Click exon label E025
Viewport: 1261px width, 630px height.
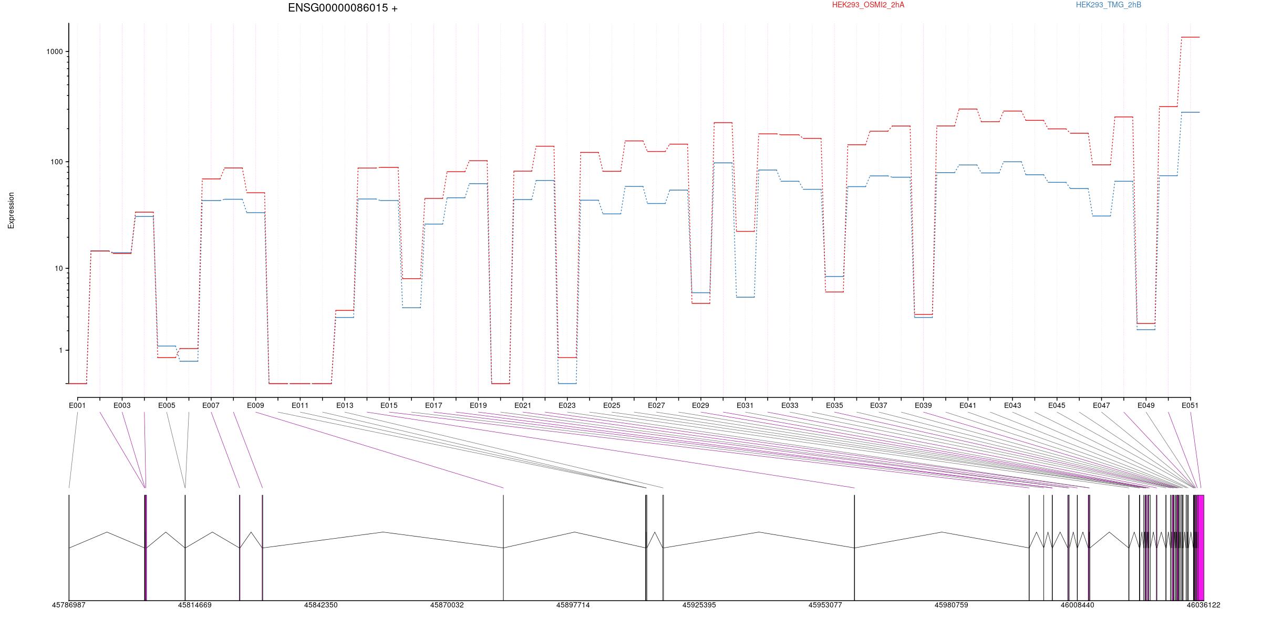point(612,405)
